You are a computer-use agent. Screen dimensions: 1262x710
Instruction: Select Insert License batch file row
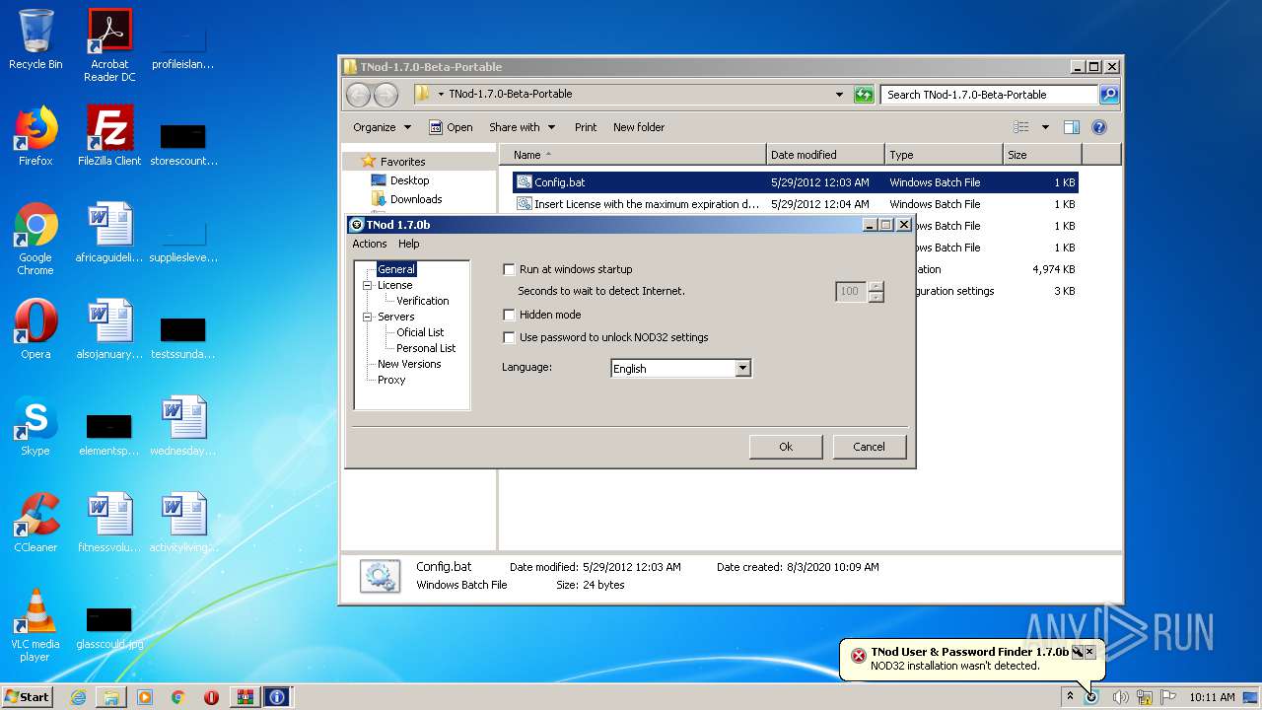tap(796, 204)
